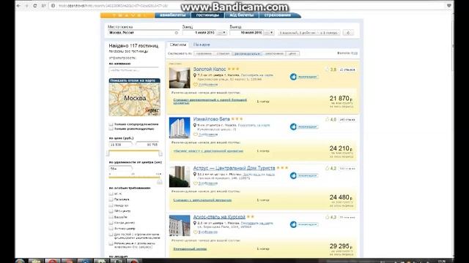The width and height of the screenshot is (469, 263).
Task: Open Золотой Колос room photo thumbnail
Action: pyautogui.click(x=180, y=78)
